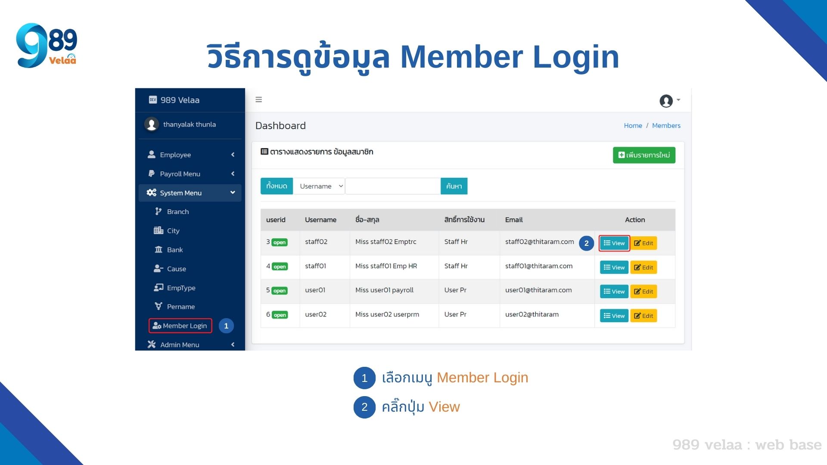The image size is (827, 465).
Task: Click the EmpType icon in sidebar
Action: [x=159, y=287]
